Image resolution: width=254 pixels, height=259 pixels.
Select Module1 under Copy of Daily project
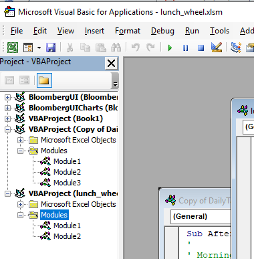67,161
